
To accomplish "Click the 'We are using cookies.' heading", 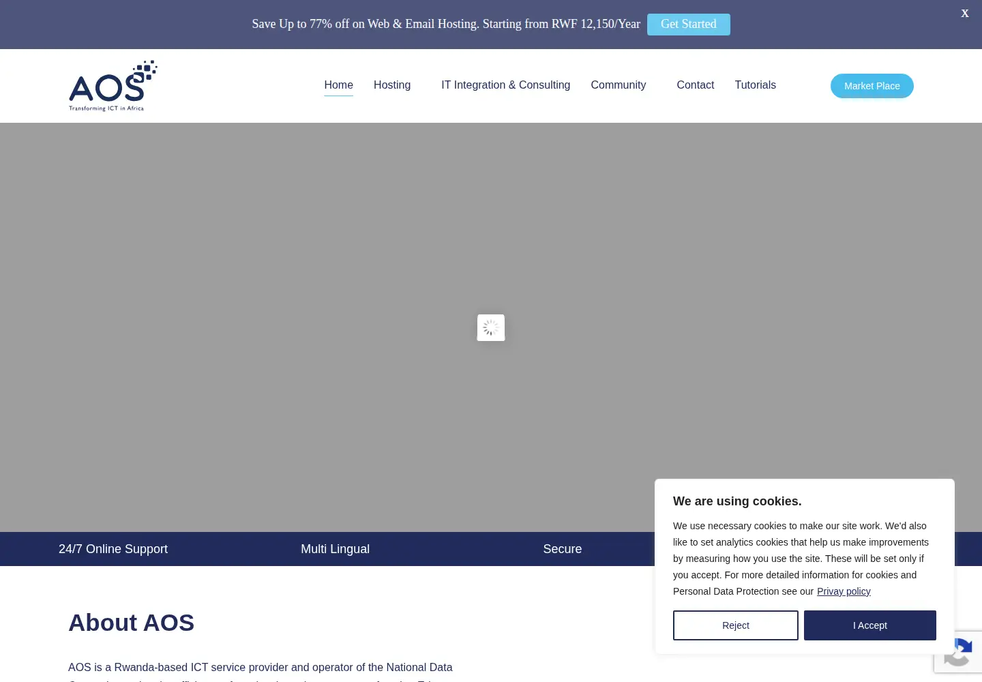I will (x=737, y=501).
